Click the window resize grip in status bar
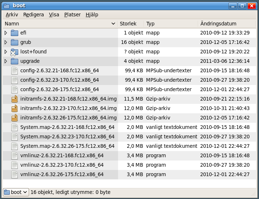This screenshot has width=259, height=199. [254, 194]
